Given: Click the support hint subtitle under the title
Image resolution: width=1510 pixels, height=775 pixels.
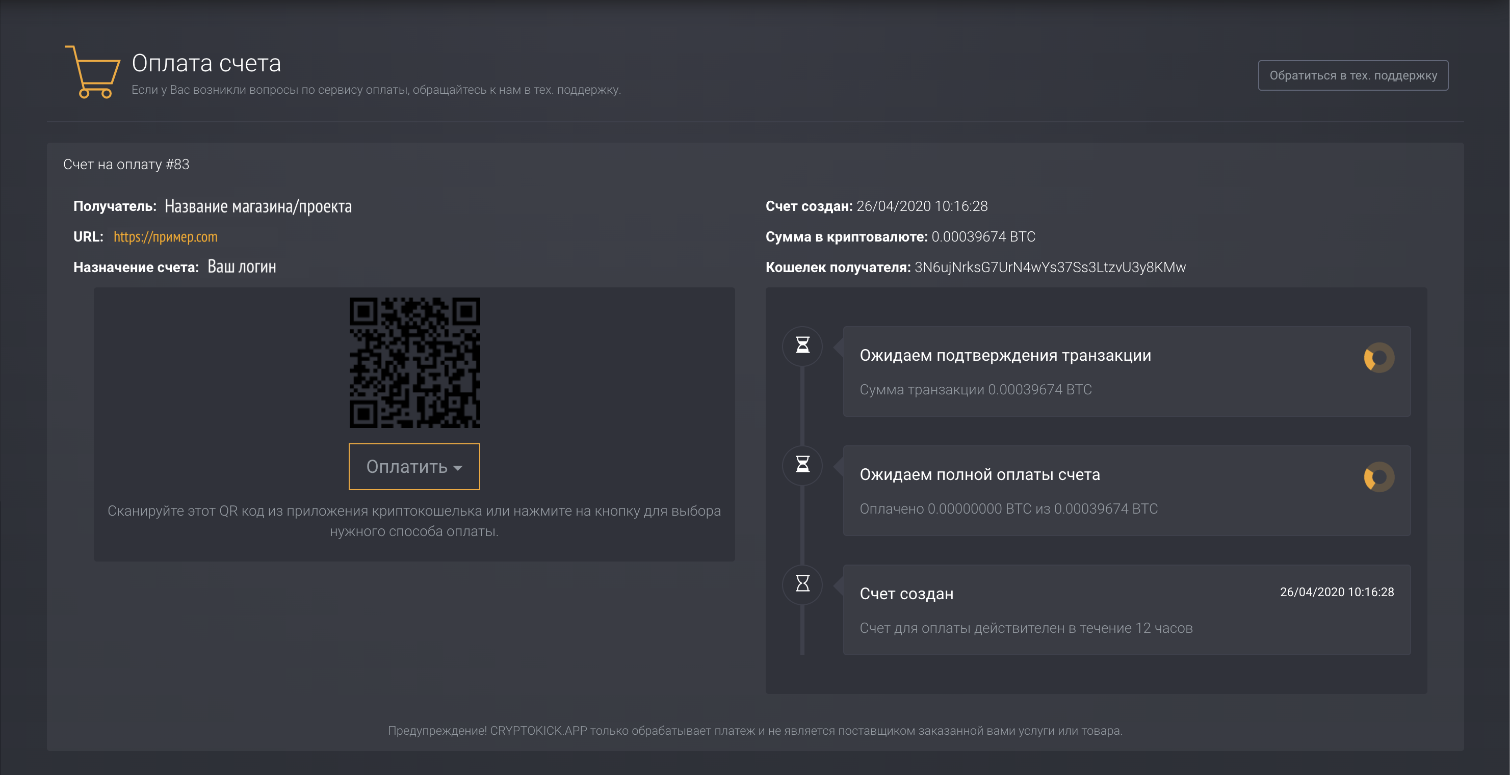Looking at the screenshot, I should [376, 90].
